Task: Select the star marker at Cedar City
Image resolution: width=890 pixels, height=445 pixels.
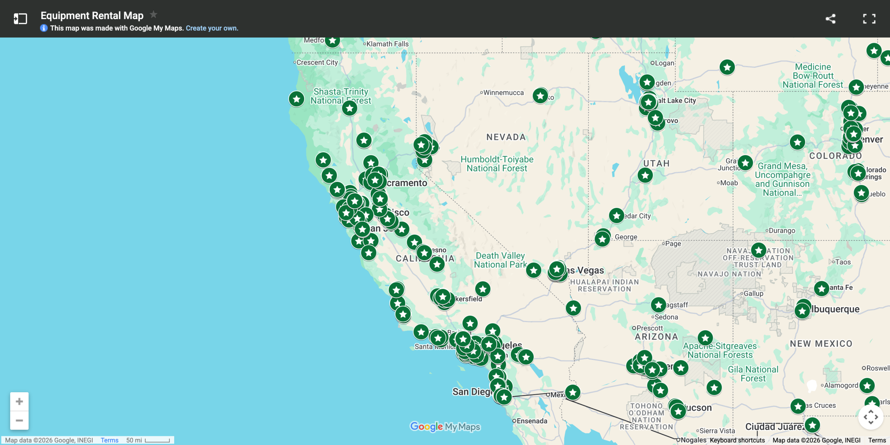Action: [616, 216]
